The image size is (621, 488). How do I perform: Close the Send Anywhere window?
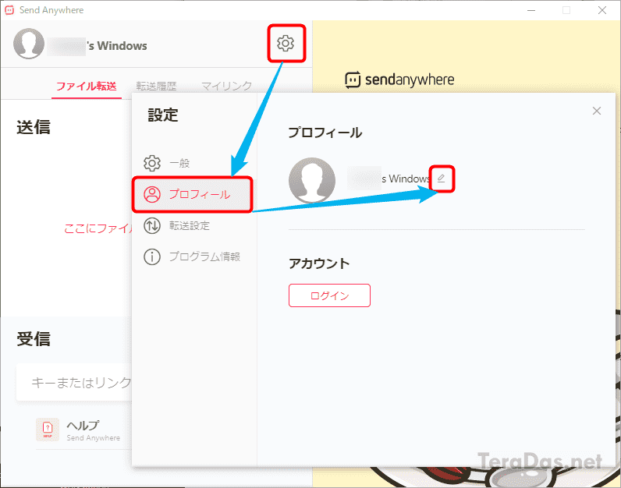tap(602, 10)
